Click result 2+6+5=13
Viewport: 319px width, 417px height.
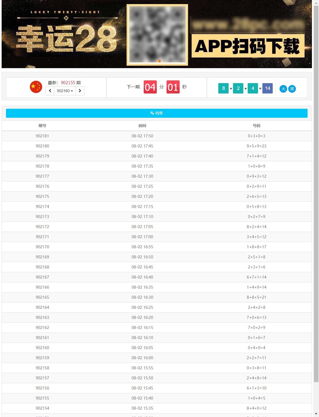257,197
